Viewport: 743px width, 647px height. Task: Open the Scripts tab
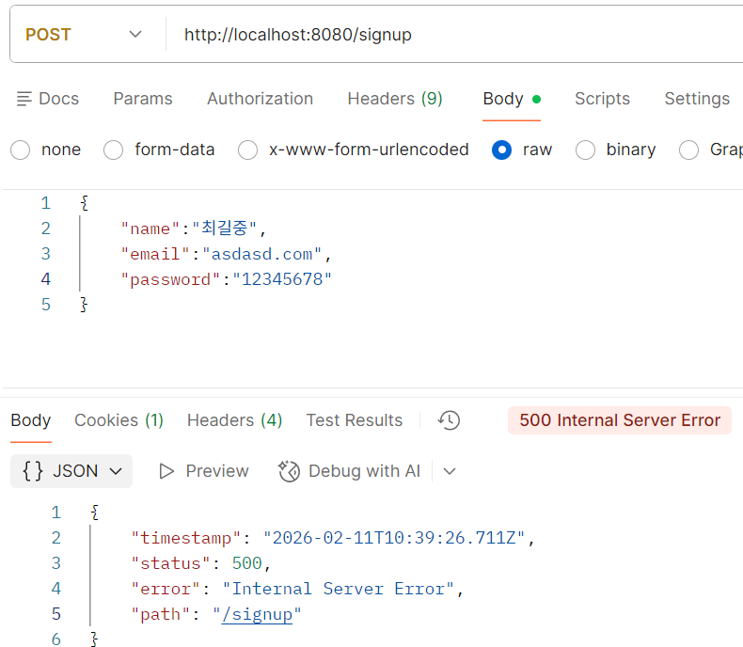coord(602,99)
